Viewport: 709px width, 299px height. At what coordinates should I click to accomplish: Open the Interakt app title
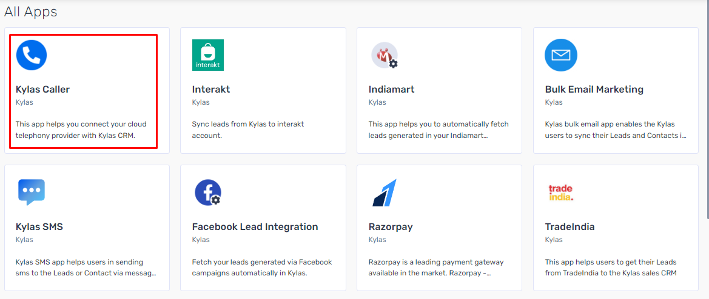pos(211,90)
